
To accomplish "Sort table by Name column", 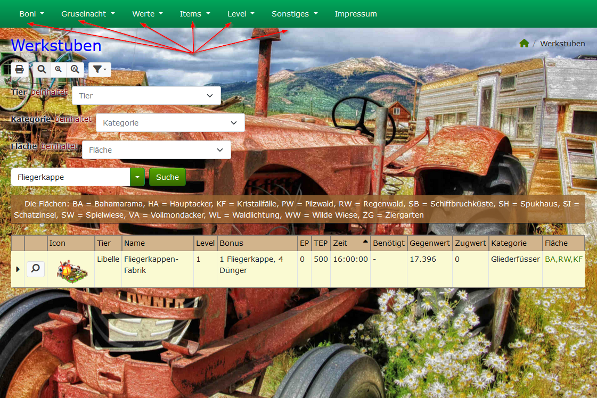I will (x=158, y=243).
